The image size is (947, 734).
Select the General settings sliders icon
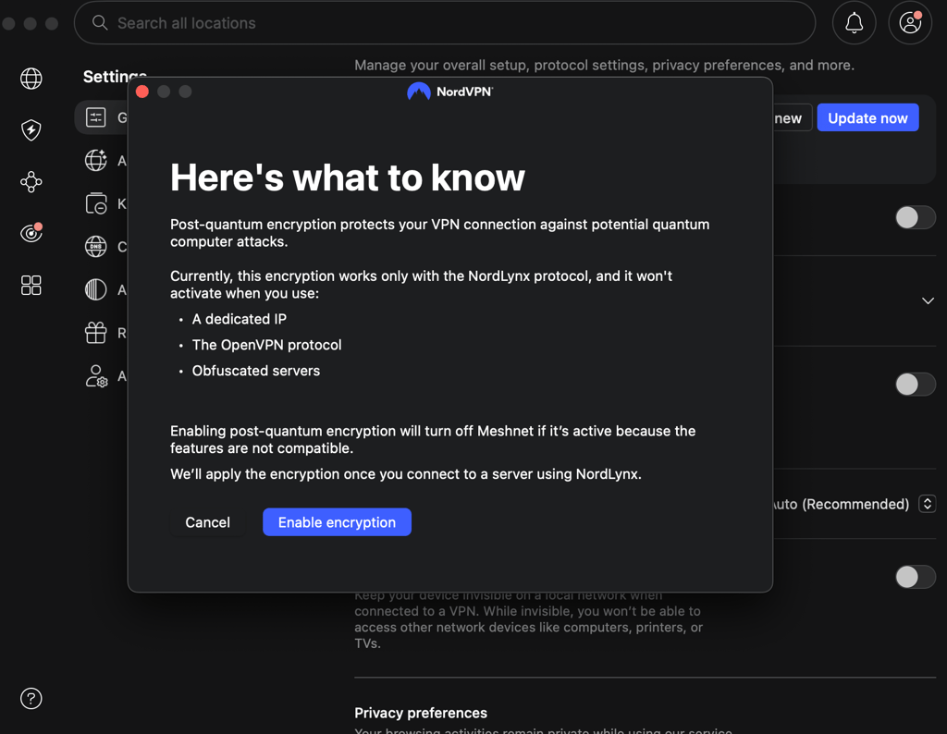tap(95, 117)
